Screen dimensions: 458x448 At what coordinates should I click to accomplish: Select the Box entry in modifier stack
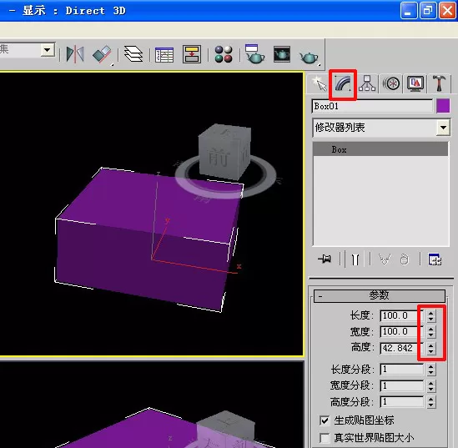tap(380, 149)
